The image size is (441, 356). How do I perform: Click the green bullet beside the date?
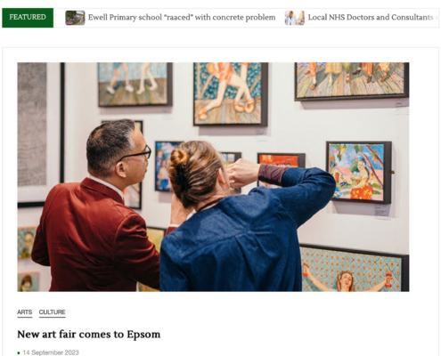[19, 352]
